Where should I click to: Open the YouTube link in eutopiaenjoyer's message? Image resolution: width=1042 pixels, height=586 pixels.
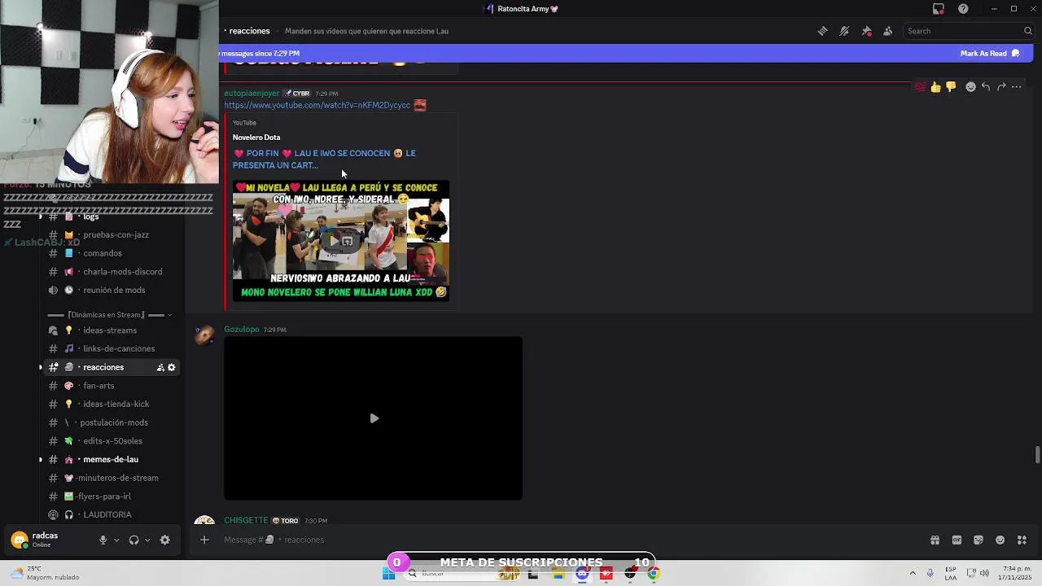pyautogui.click(x=317, y=105)
